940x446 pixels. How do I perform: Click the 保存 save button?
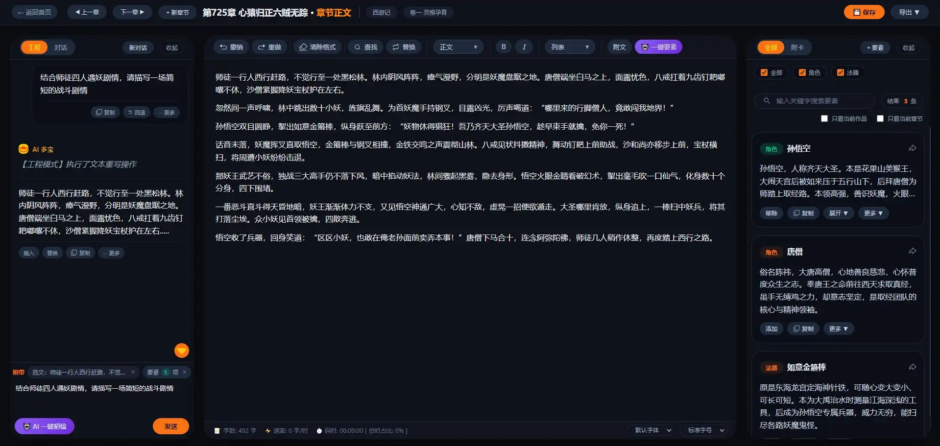864,12
